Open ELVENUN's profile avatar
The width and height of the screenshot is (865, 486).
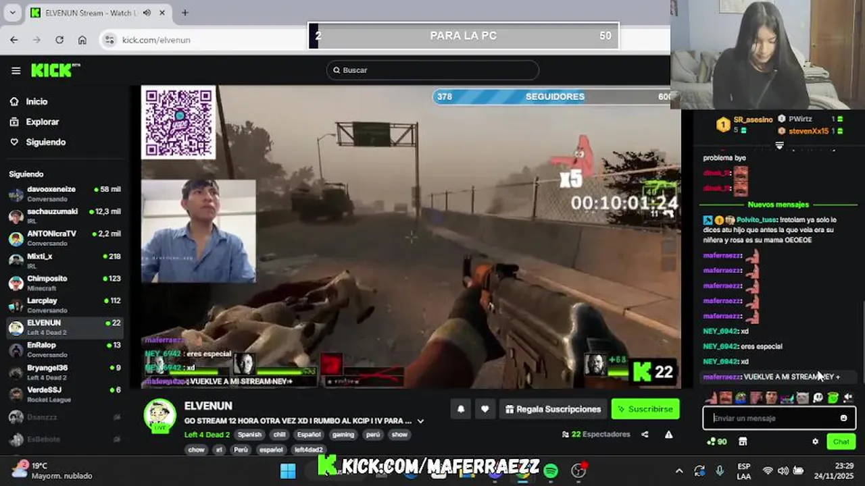click(x=160, y=414)
